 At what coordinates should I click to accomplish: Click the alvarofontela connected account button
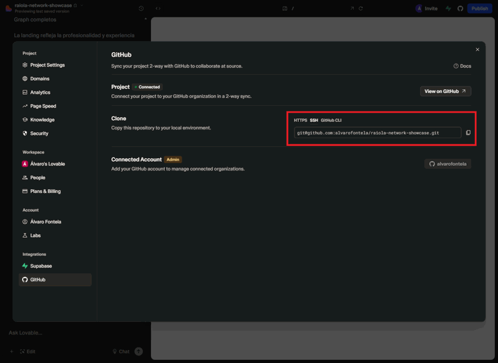(447, 164)
